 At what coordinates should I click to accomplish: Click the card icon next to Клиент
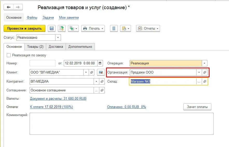(x=101, y=72)
